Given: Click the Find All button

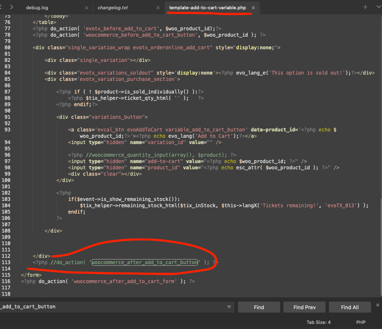Looking at the screenshot, I should [x=350, y=307].
